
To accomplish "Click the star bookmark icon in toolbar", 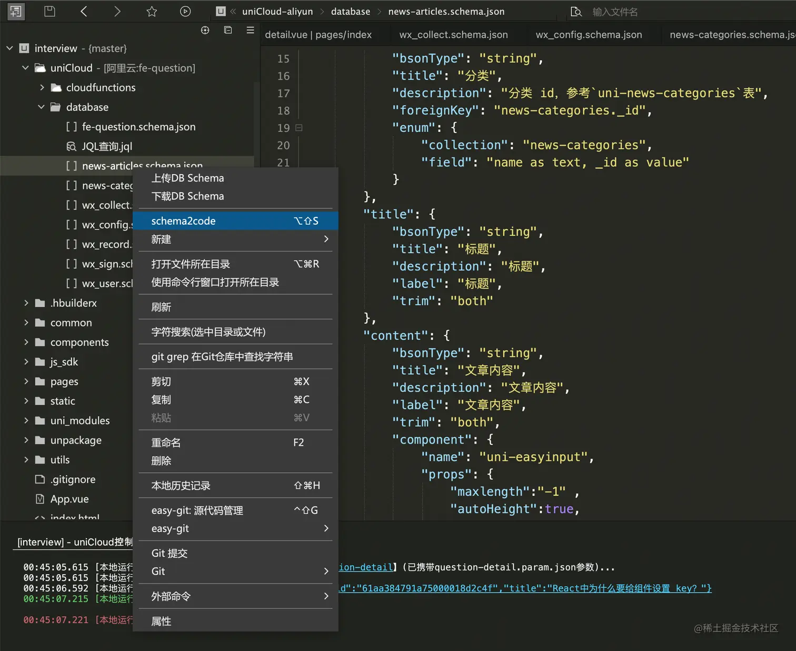I will (151, 11).
